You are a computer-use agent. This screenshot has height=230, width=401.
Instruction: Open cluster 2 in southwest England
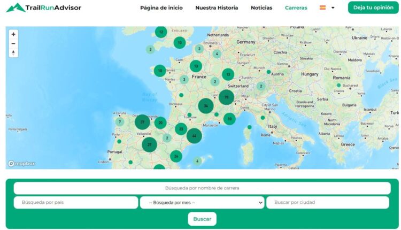coord(150,50)
